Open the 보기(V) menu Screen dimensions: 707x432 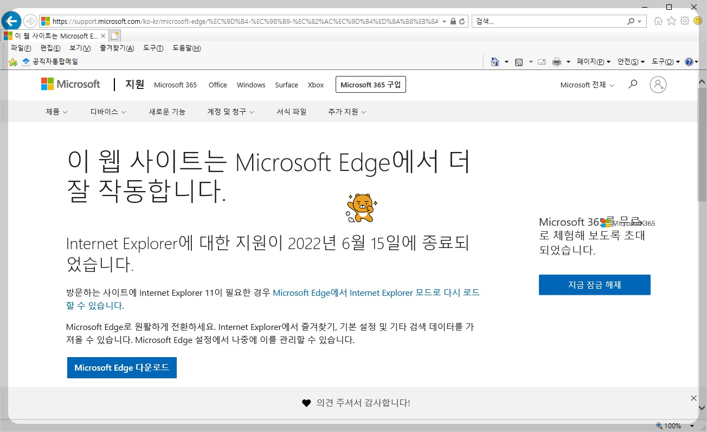point(80,48)
